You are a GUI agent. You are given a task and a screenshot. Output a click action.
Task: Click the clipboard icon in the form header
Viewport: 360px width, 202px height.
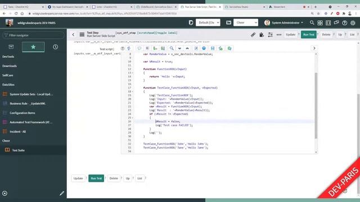[x=262, y=35]
